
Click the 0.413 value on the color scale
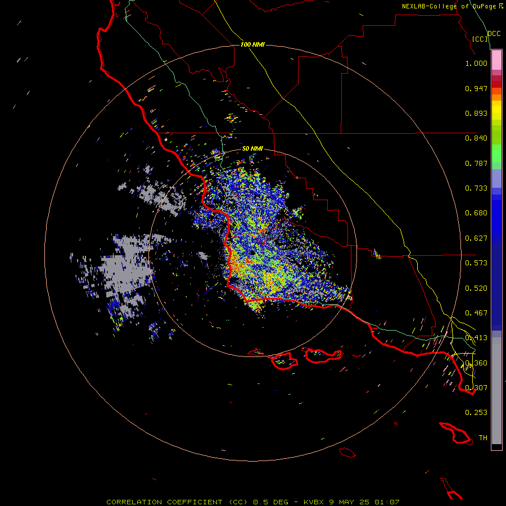[476, 338]
